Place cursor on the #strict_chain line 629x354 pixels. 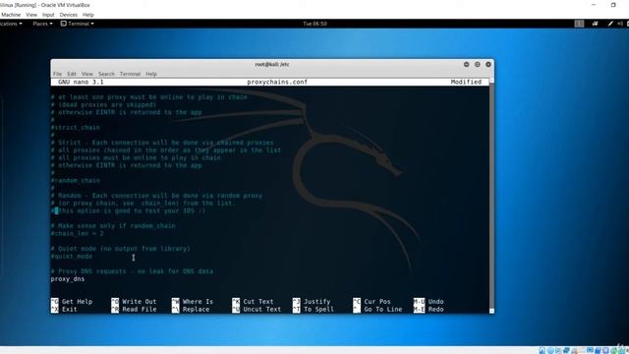76,128
